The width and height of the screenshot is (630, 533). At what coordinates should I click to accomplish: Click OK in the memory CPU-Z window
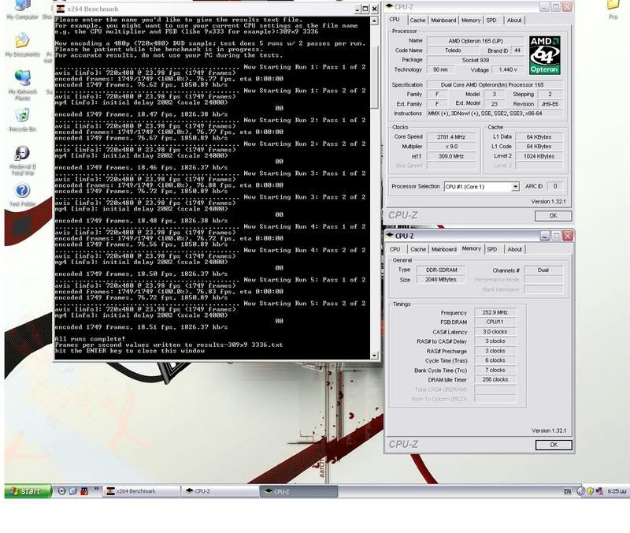[554, 445]
